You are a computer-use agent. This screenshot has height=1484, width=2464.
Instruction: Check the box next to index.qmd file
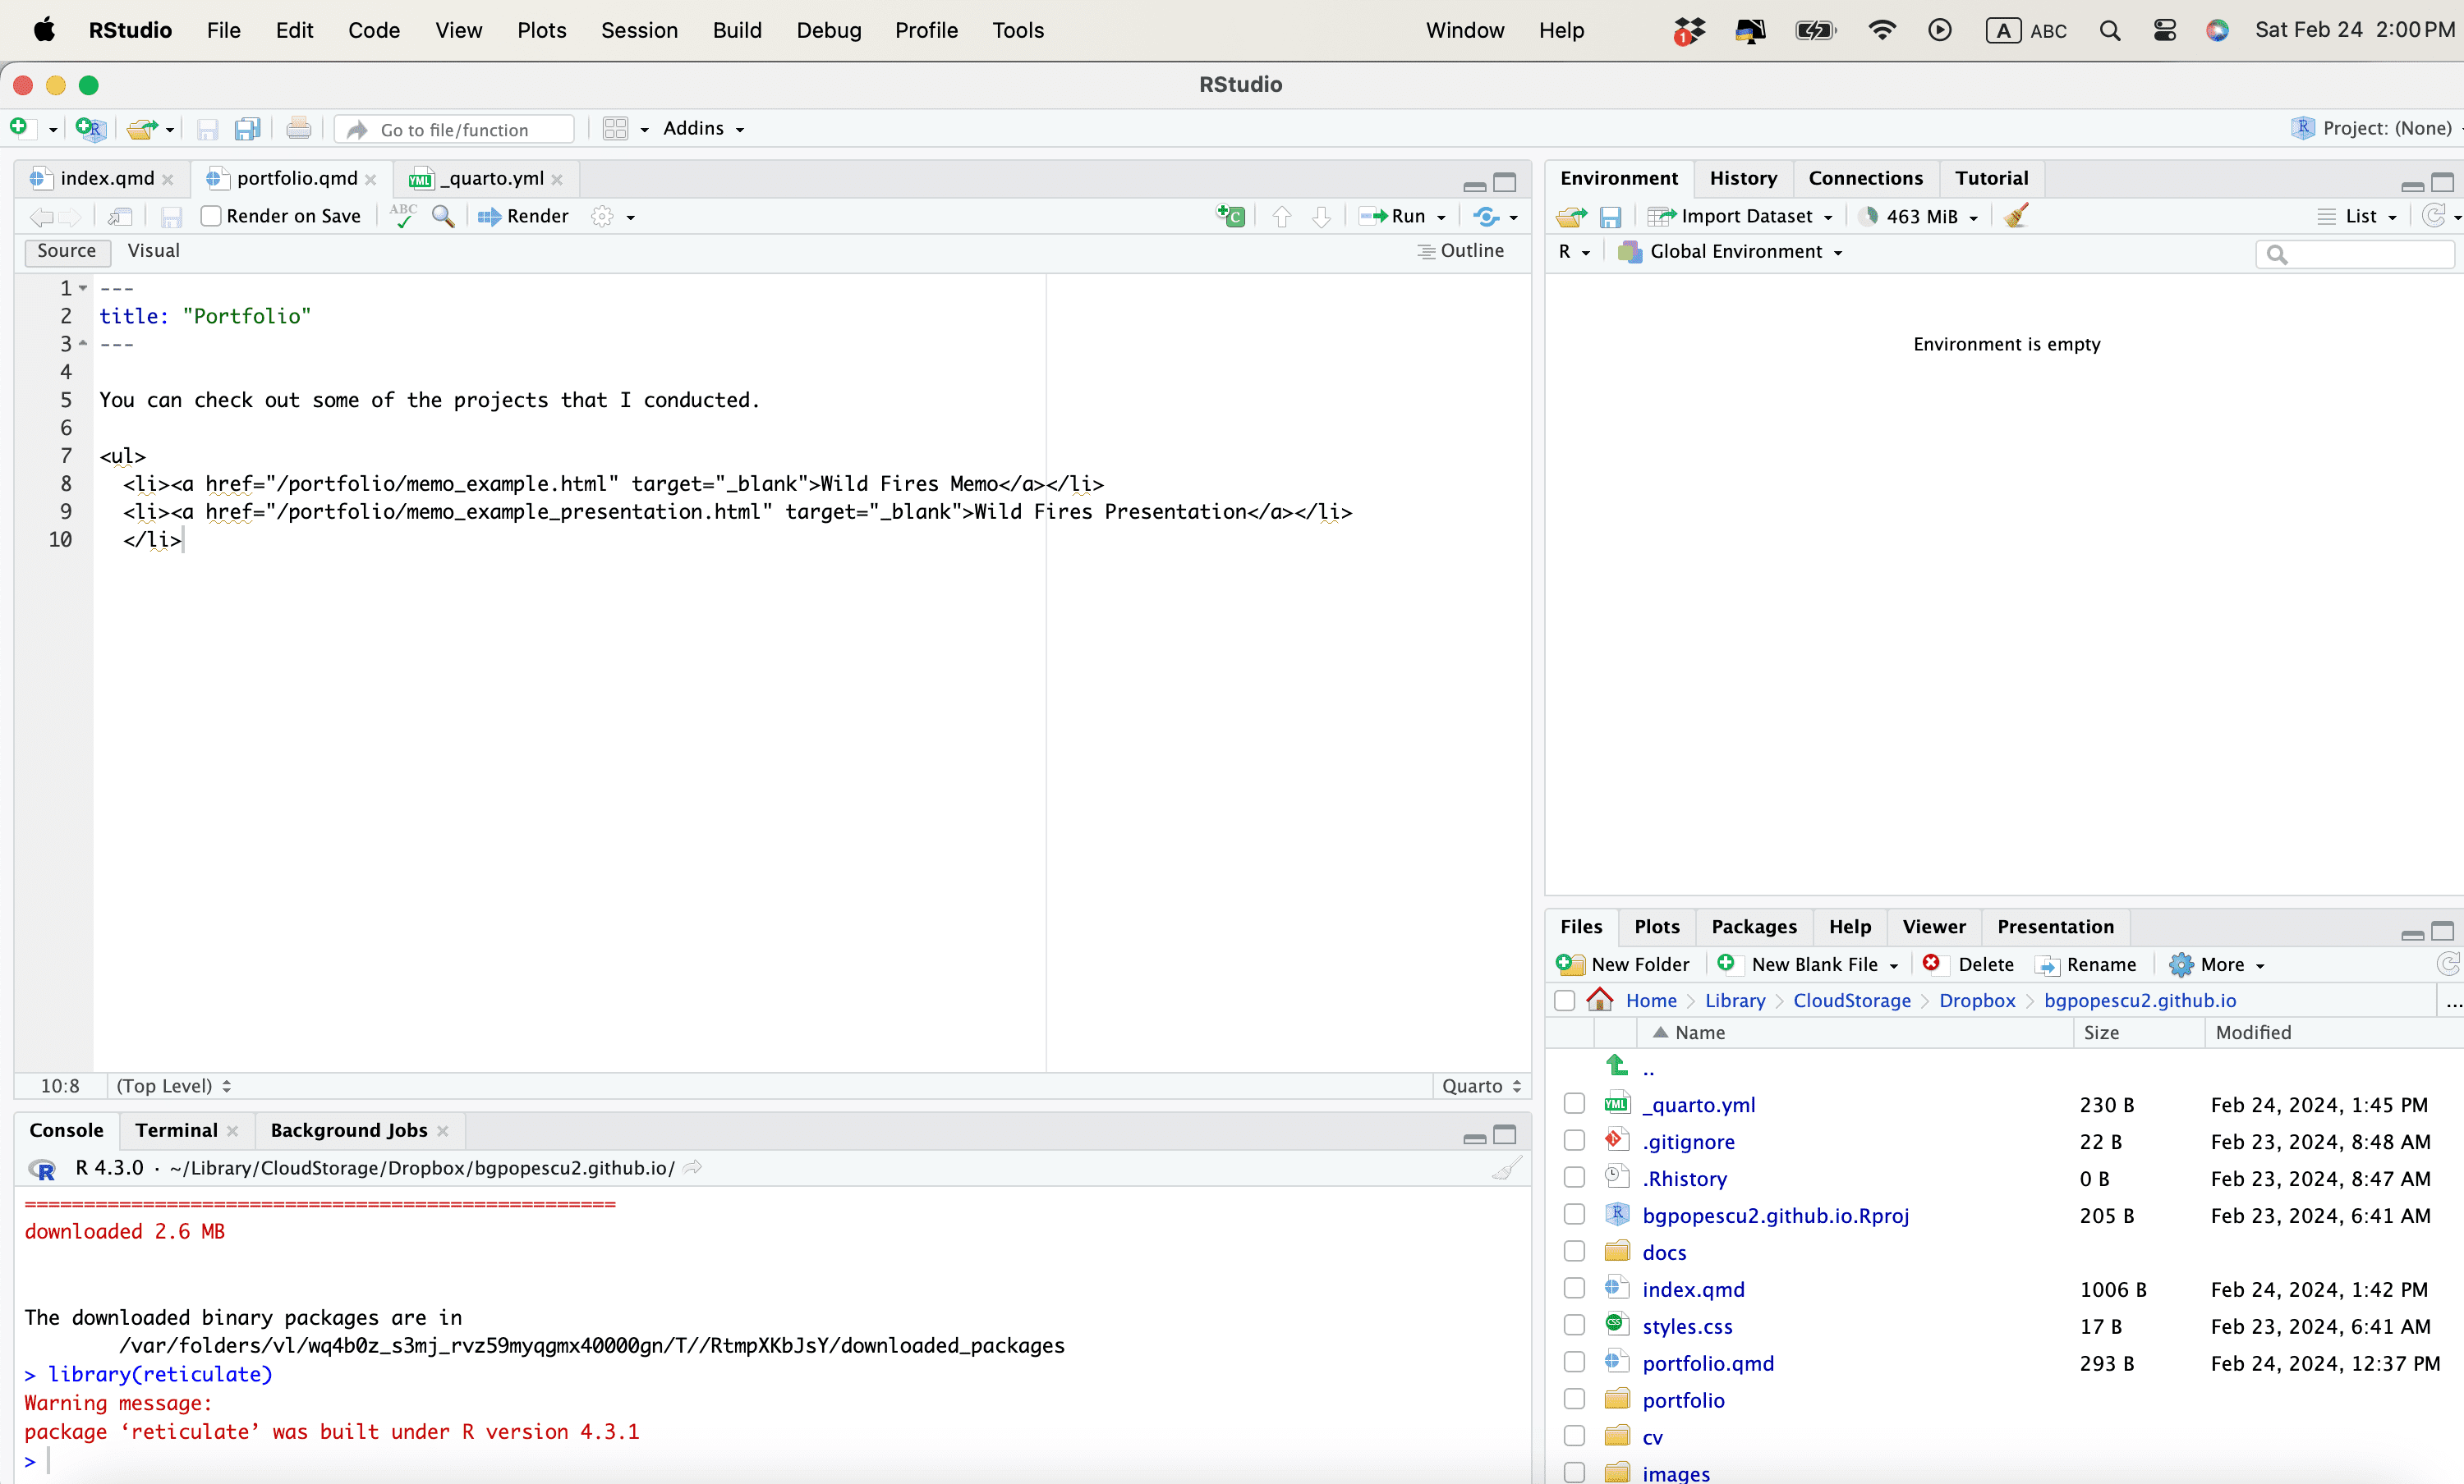[x=1574, y=1289]
